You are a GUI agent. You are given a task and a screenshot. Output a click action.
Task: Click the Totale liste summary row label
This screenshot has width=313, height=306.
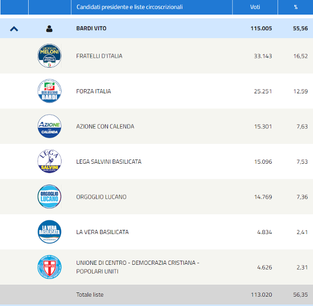coord(90,295)
